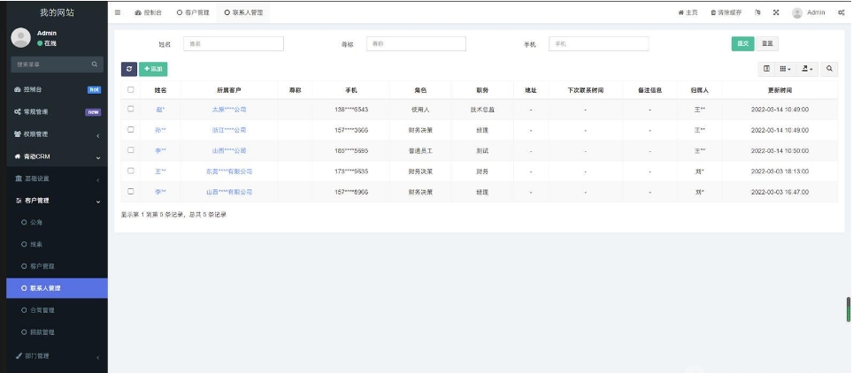Open the contact link 王**

tap(160, 171)
